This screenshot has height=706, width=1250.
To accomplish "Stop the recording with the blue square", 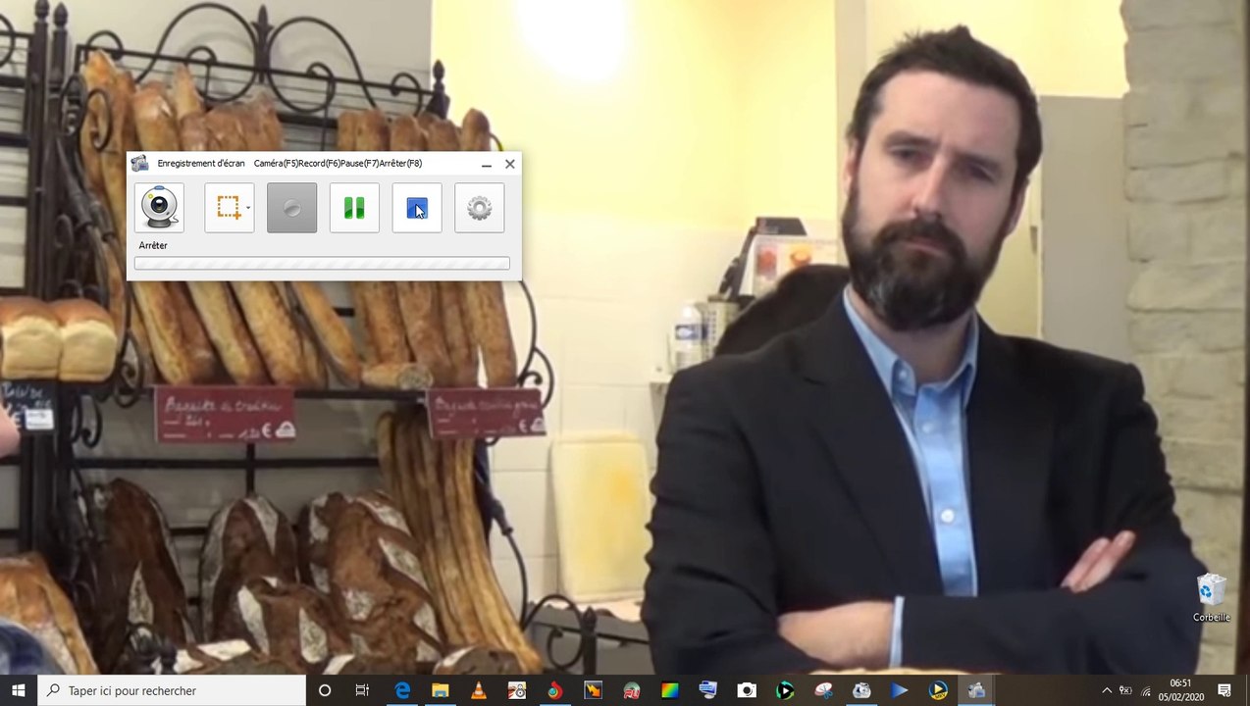I will tap(417, 208).
